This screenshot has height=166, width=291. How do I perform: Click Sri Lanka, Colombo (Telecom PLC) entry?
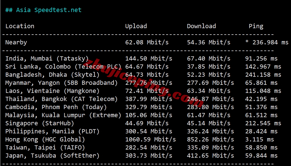click(63, 67)
